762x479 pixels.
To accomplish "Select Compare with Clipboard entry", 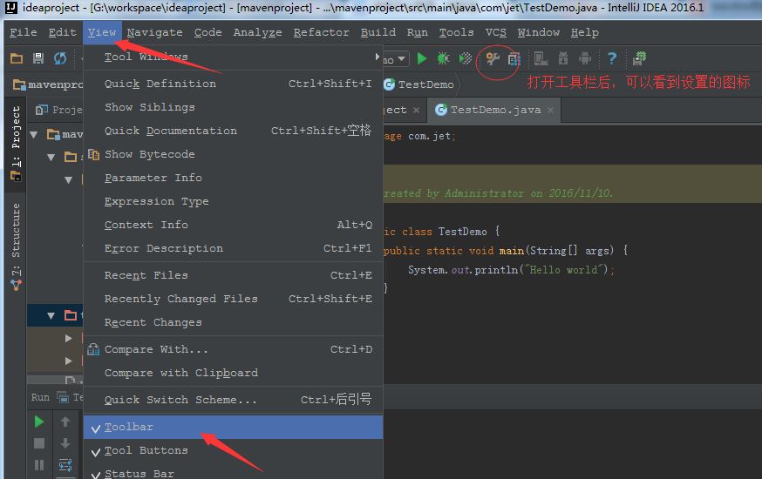I will (234, 373).
